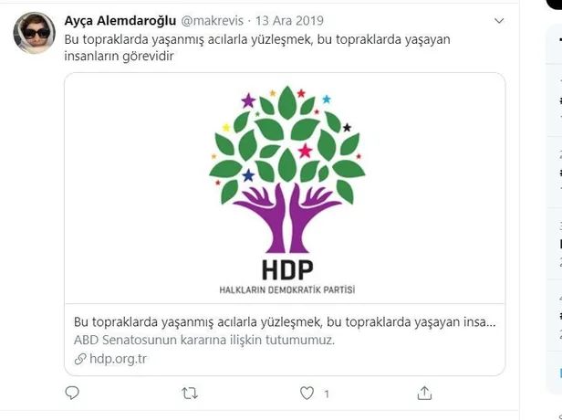562x420 pixels.
Task: Click the chain link icon beside hdp.org.tr
Action: click(x=80, y=359)
